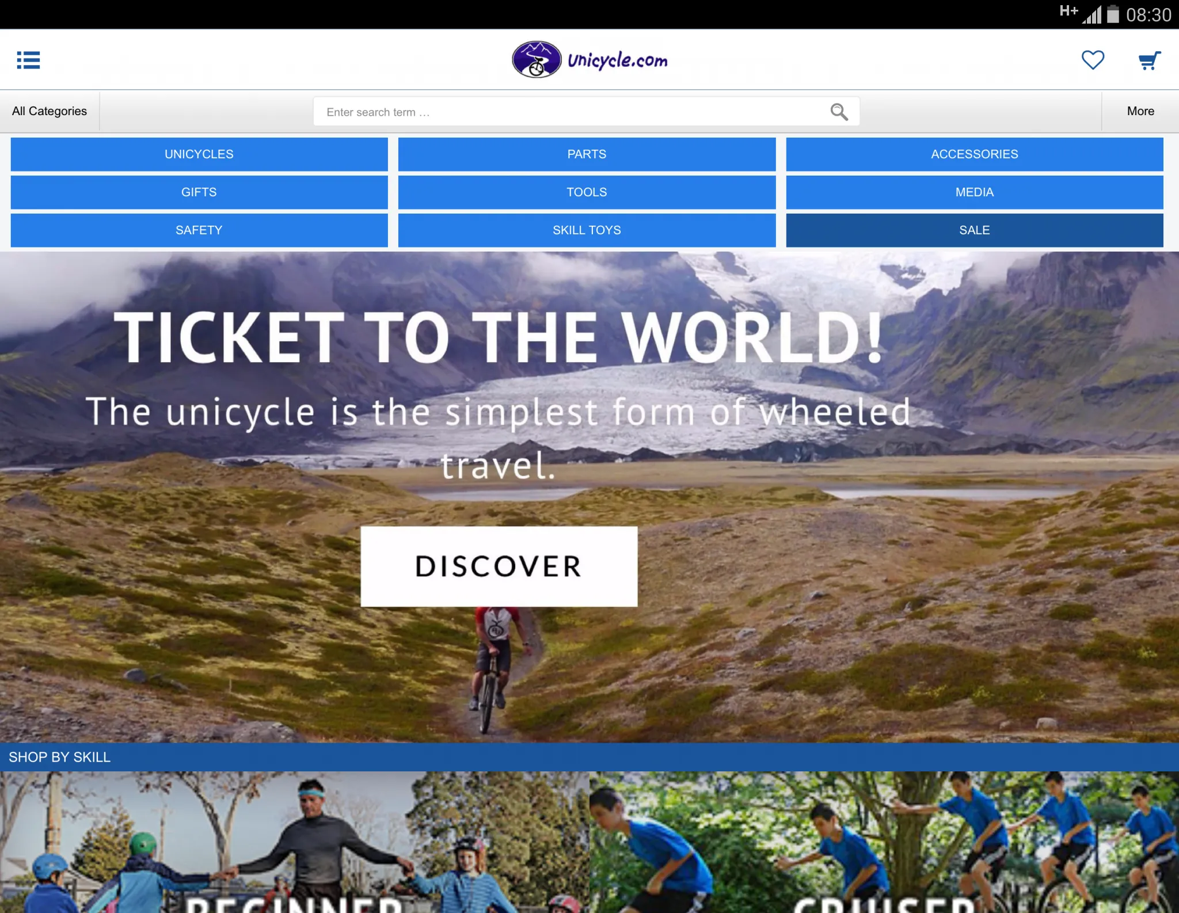Click the SKILL TOYS category button
The height and width of the screenshot is (913, 1179).
point(587,230)
